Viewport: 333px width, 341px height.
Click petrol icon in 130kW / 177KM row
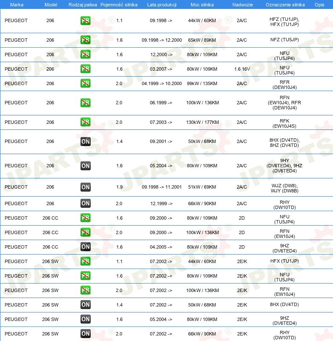(86, 122)
